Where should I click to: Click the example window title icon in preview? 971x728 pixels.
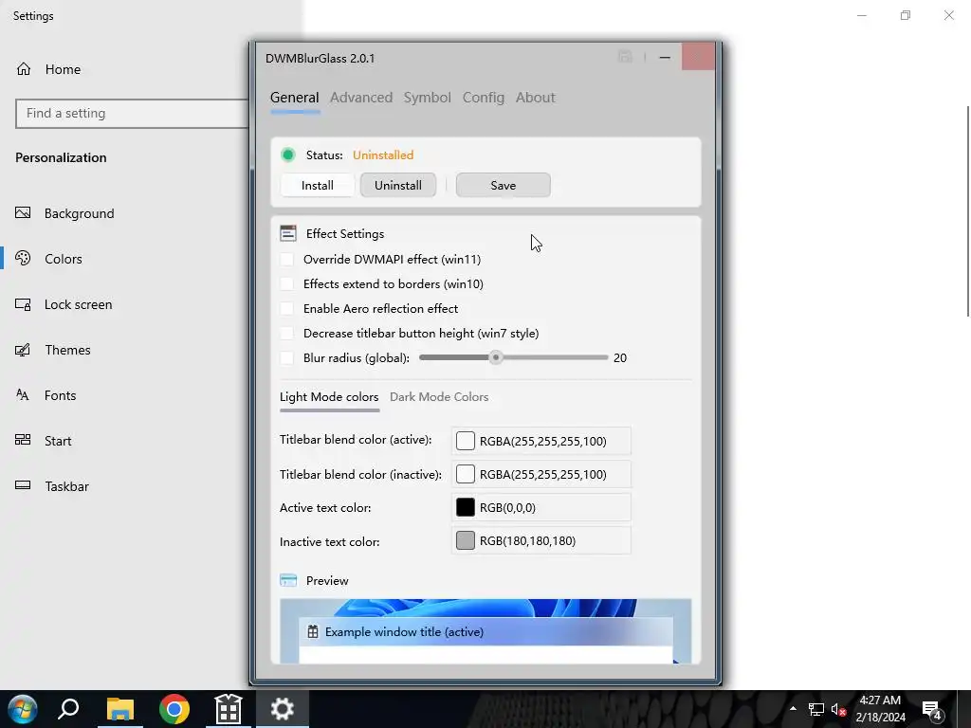click(x=313, y=632)
